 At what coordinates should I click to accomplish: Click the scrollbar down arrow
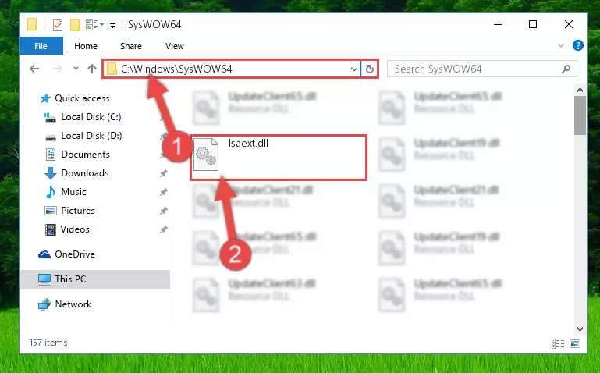pos(580,329)
